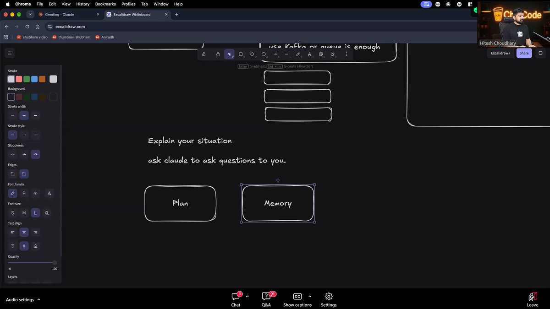Screen dimensions: 550x309
Task: Choose the Normal font family
Action: [24, 193]
